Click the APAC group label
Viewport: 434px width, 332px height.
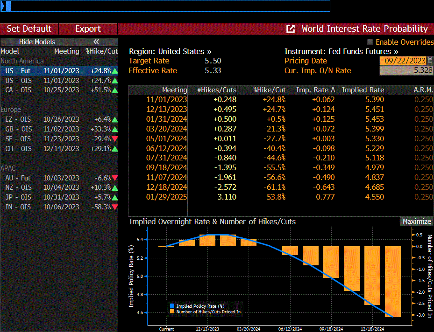pyautogui.click(x=8, y=168)
